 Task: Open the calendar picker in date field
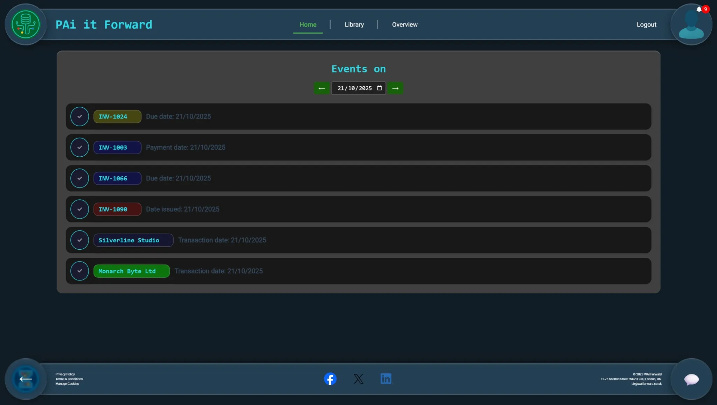(379, 88)
